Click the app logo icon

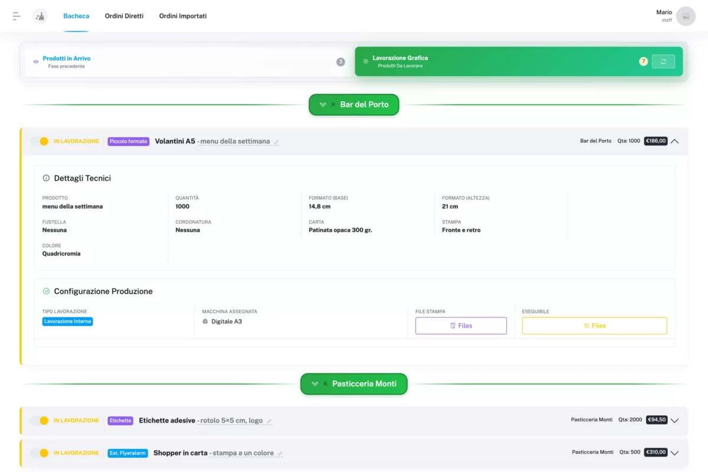point(40,17)
